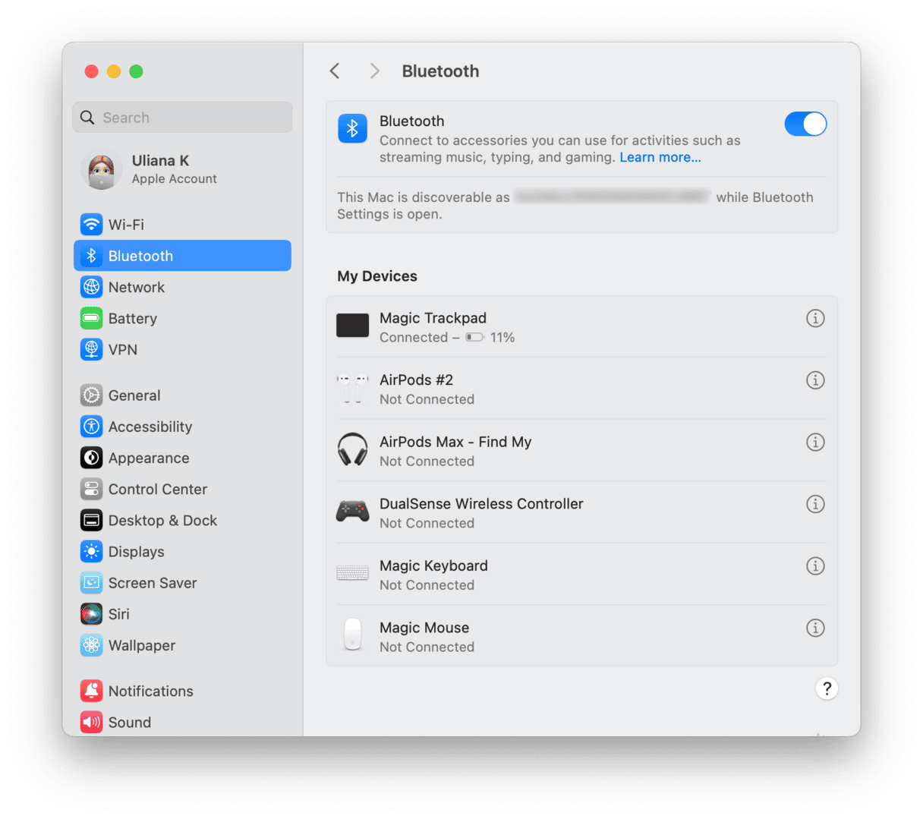View Magic Keyboard info button
The image size is (923, 819).
click(x=814, y=566)
